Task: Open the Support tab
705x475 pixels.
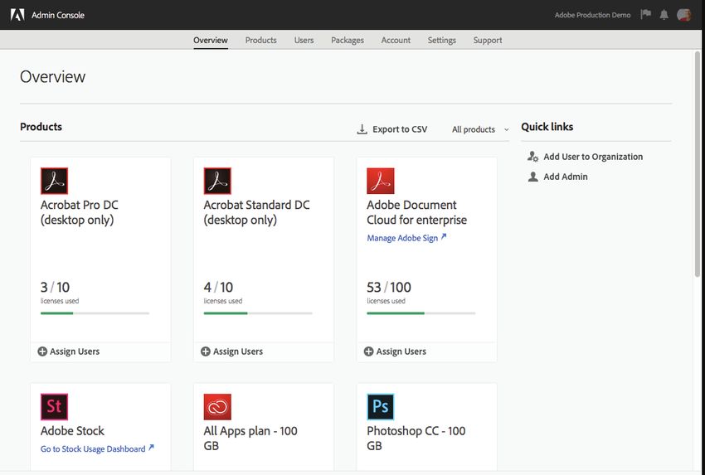Action: (x=488, y=40)
